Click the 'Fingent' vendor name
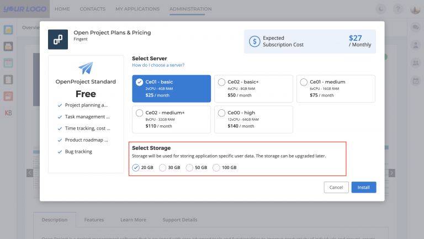The image size is (424, 239). 80,39
